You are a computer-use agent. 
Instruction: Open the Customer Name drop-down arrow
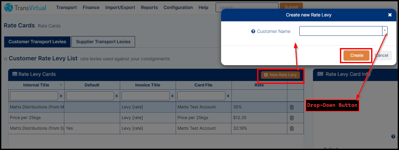pyautogui.click(x=385, y=31)
